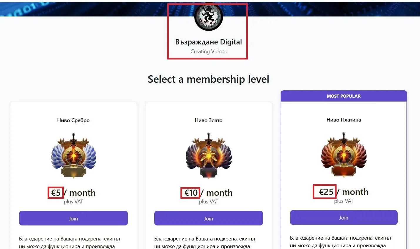
Task: Click the €10 per month price
Action: point(190,192)
